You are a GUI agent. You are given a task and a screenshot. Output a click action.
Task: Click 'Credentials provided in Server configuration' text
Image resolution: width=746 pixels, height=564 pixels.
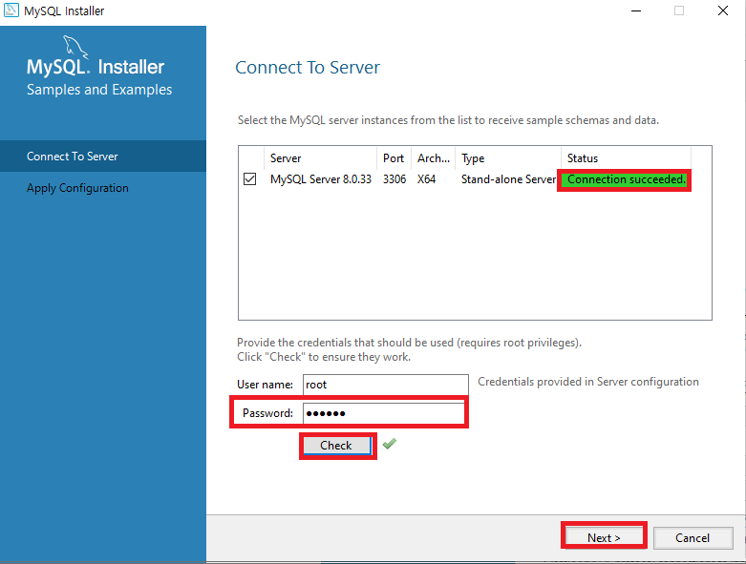tap(588, 382)
